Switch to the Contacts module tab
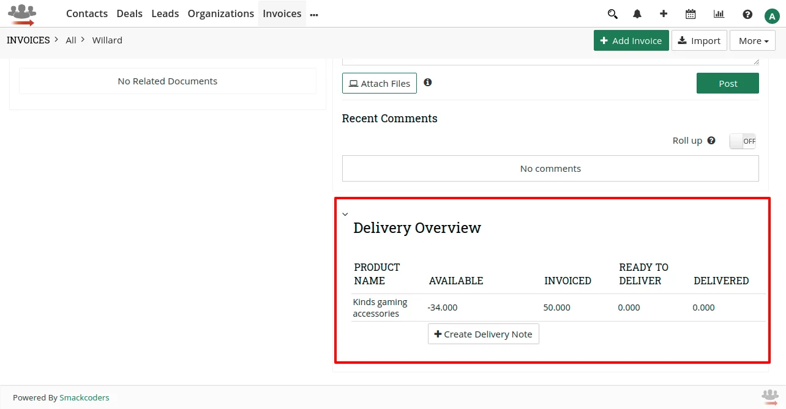Viewport: 786px width, 409px height. (x=86, y=13)
